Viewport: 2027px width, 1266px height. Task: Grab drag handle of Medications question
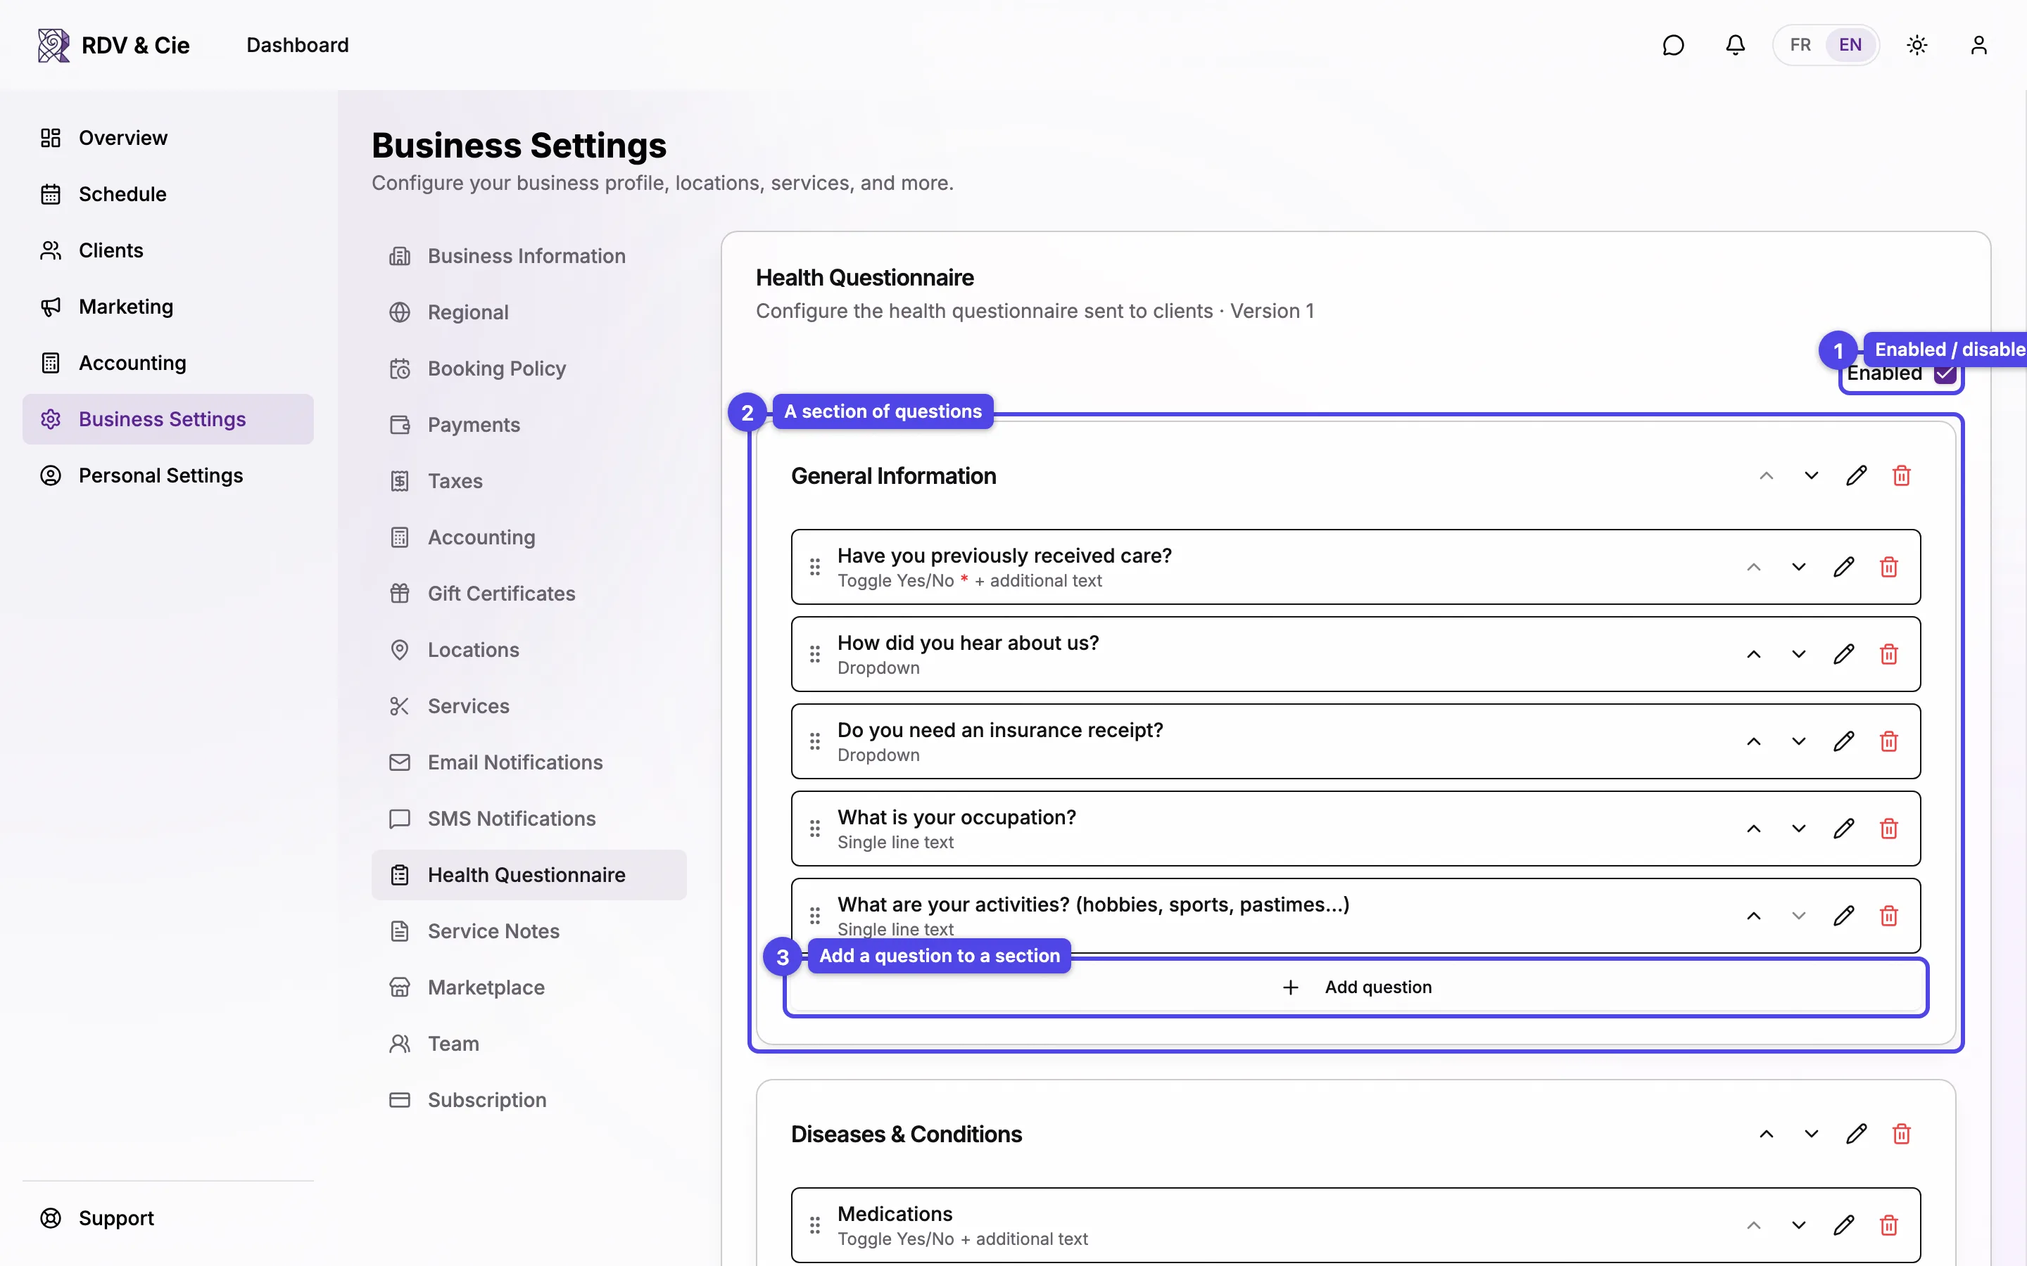coord(815,1225)
